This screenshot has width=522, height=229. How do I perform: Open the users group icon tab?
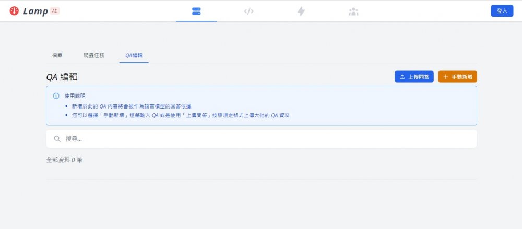(353, 11)
